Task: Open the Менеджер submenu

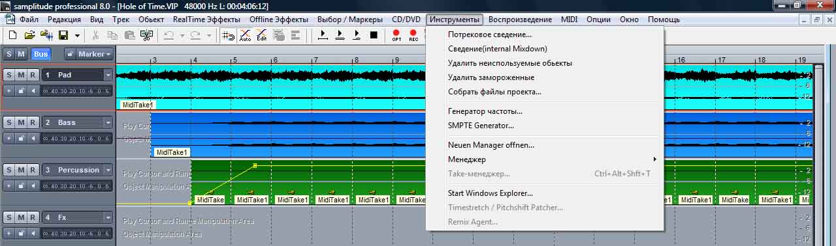Action: [545, 159]
